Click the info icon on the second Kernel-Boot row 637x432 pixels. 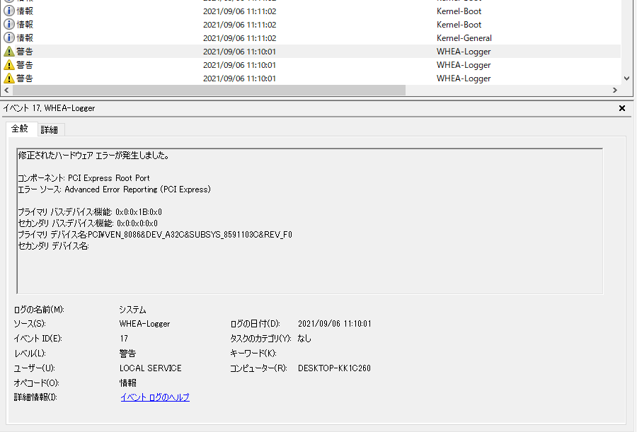click(8, 24)
